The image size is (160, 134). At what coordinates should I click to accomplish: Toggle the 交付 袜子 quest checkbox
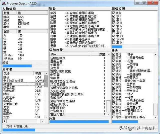pyautogui.click(x=113, y=54)
